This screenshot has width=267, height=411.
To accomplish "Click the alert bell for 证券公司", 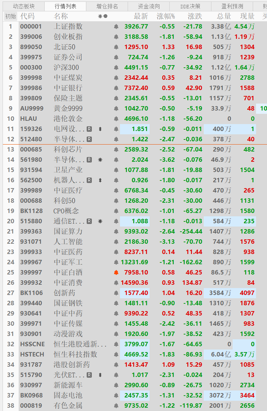I will pyautogui.click(x=116, y=57).
